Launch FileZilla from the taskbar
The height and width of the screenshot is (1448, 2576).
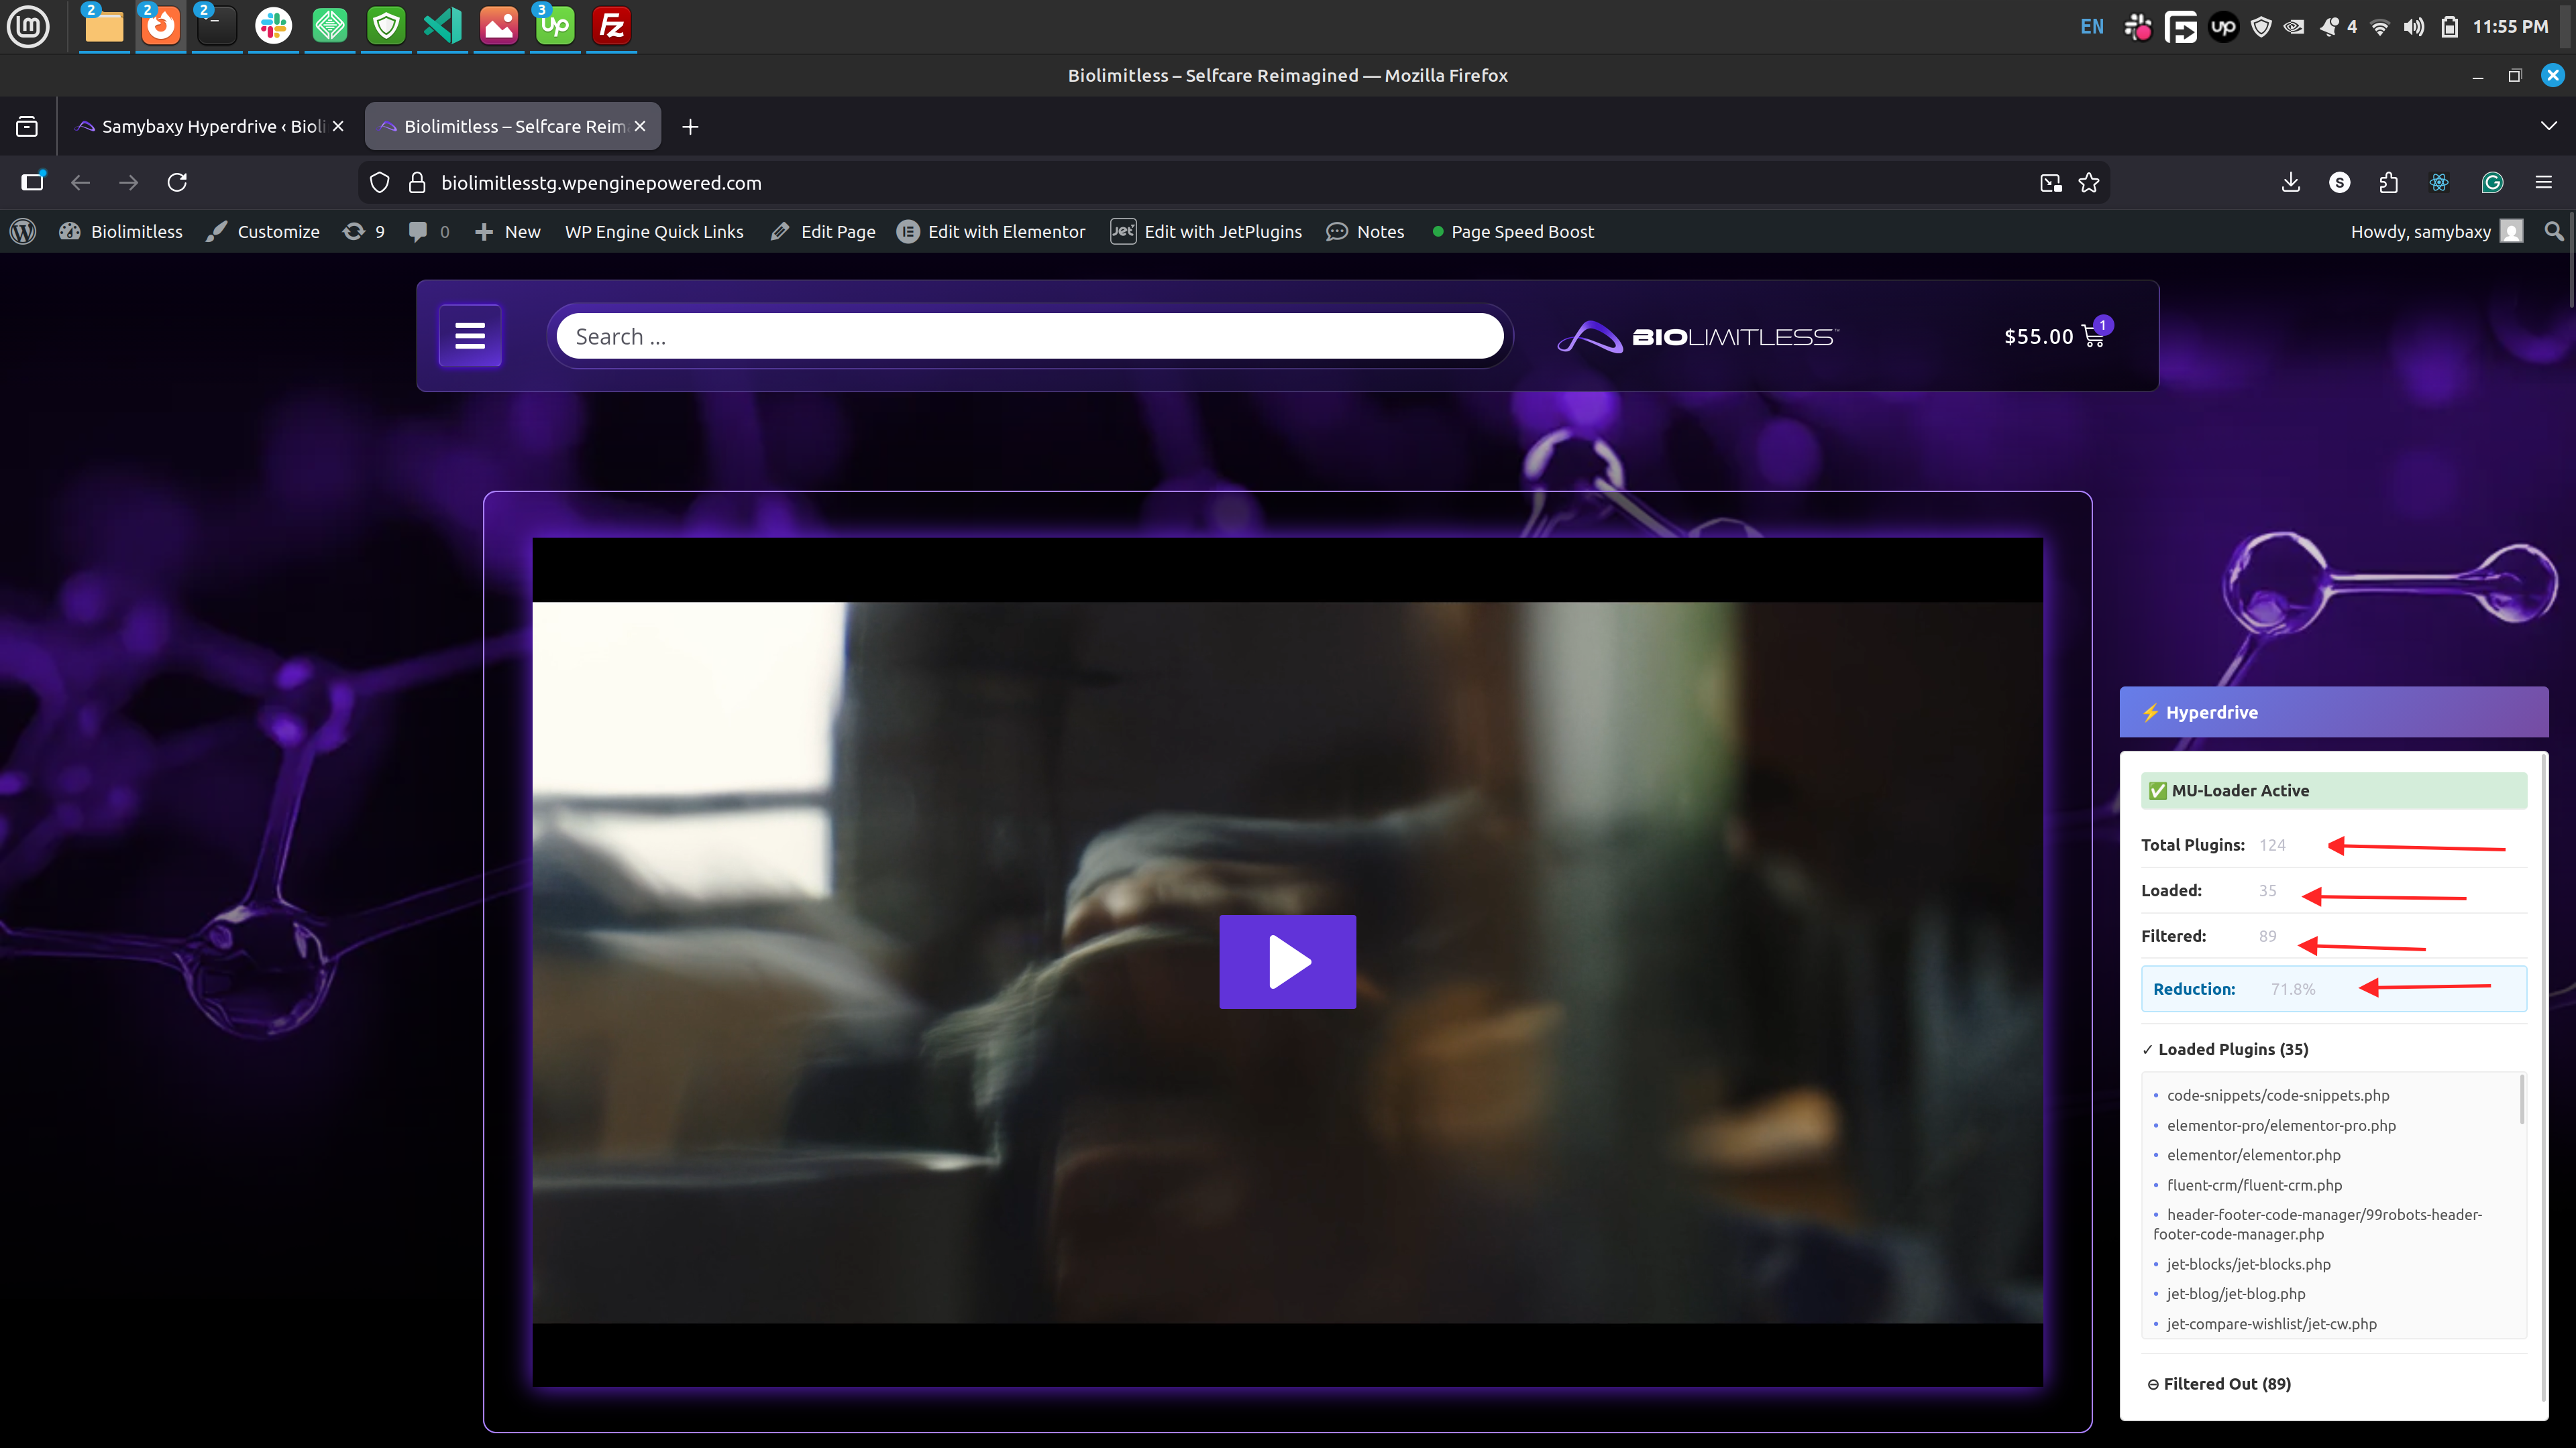[x=611, y=26]
